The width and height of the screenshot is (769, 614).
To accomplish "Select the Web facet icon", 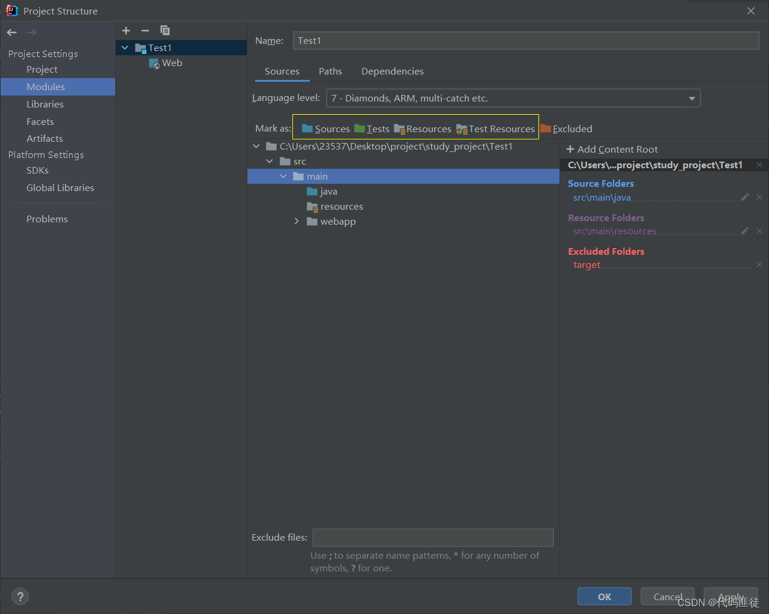I will click(154, 63).
